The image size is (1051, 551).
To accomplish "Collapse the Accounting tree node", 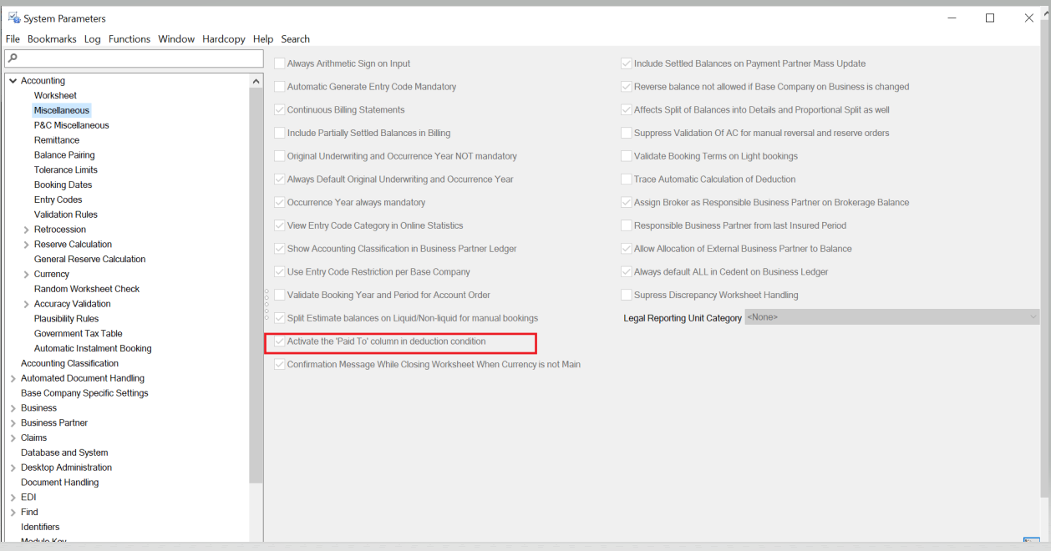I will (13, 81).
